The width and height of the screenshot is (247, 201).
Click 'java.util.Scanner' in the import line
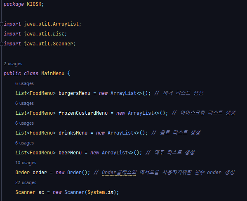[x=49, y=44]
